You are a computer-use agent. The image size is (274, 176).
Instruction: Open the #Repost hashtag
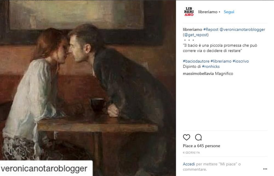211,30
